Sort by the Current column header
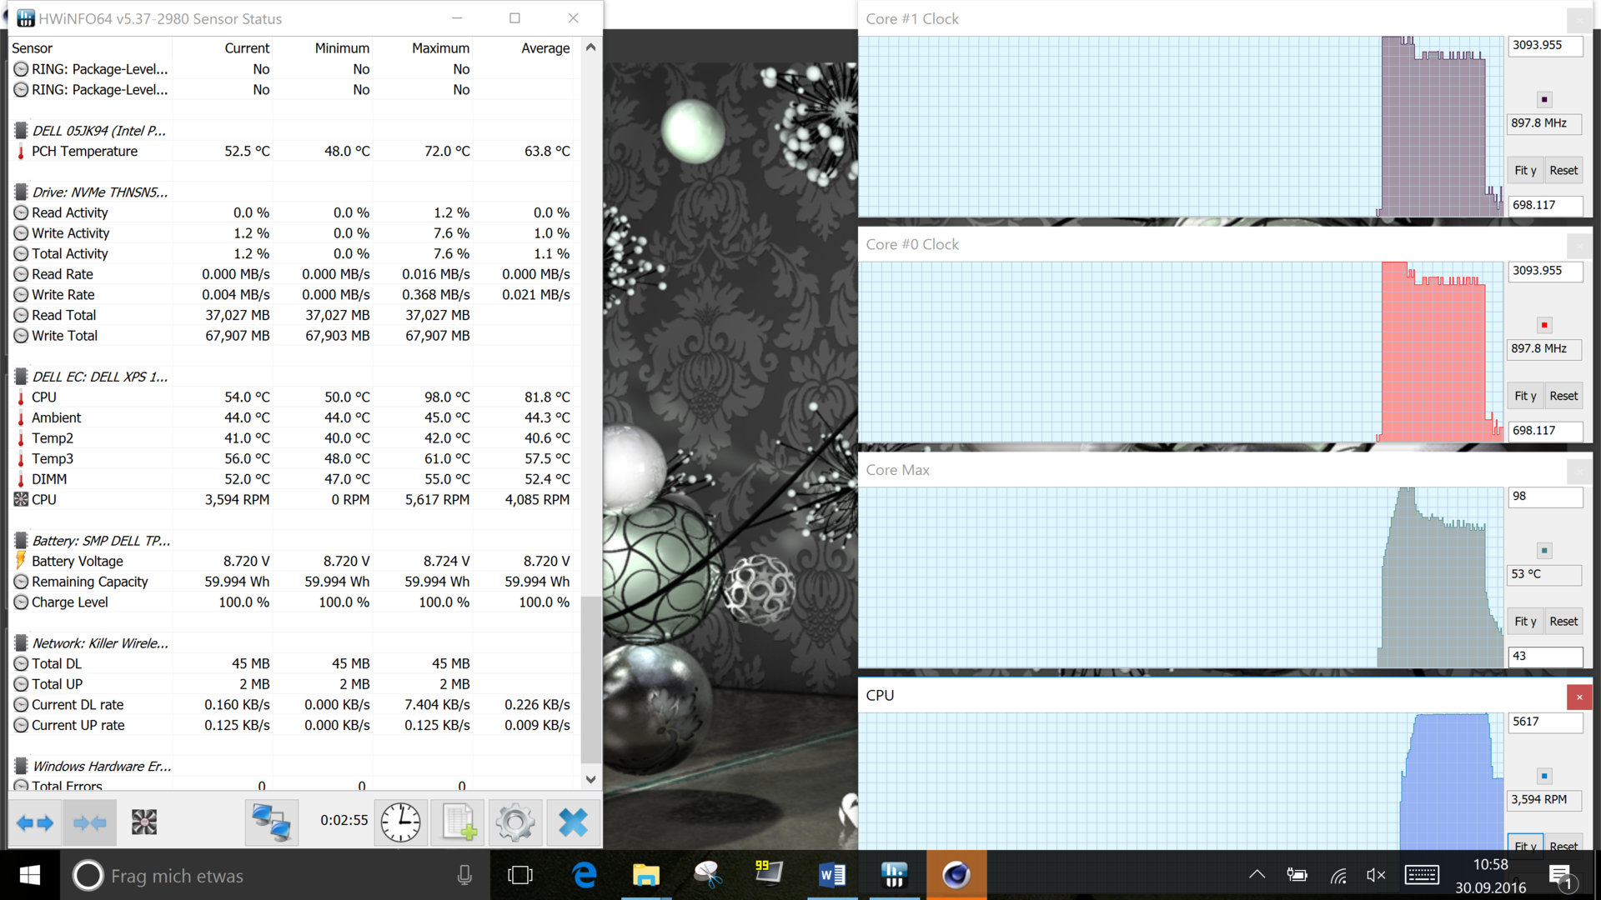 [247, 48]
